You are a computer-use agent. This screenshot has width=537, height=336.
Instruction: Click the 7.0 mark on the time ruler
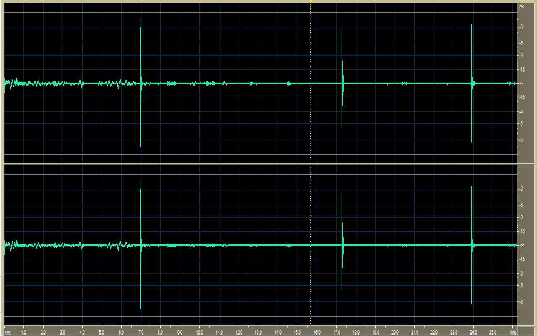[x=141, y=332]
